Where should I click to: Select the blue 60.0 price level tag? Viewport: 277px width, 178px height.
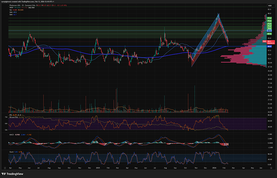tap(270, 46)
